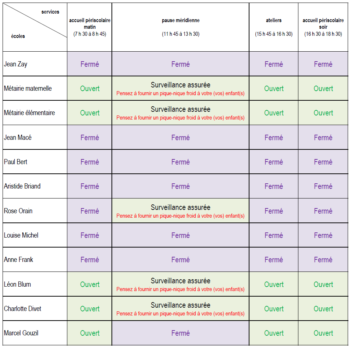The height and width of the screenshot is (349, 351).
Task: Click Paul Bert ateliers 'Fermé' cell
Action: click(273, 162)
